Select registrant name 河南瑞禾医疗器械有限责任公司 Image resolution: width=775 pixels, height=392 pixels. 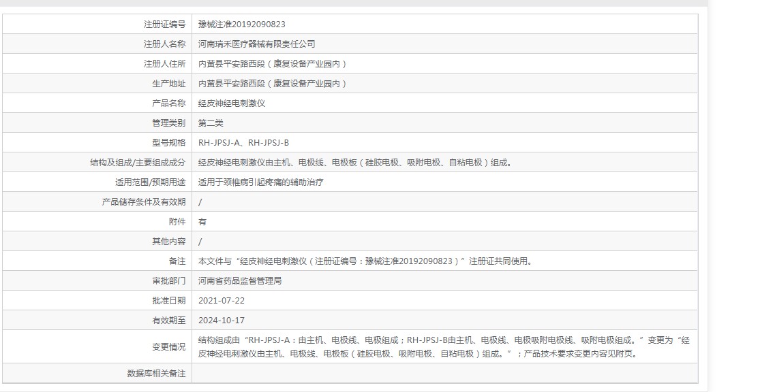[256, 44]
